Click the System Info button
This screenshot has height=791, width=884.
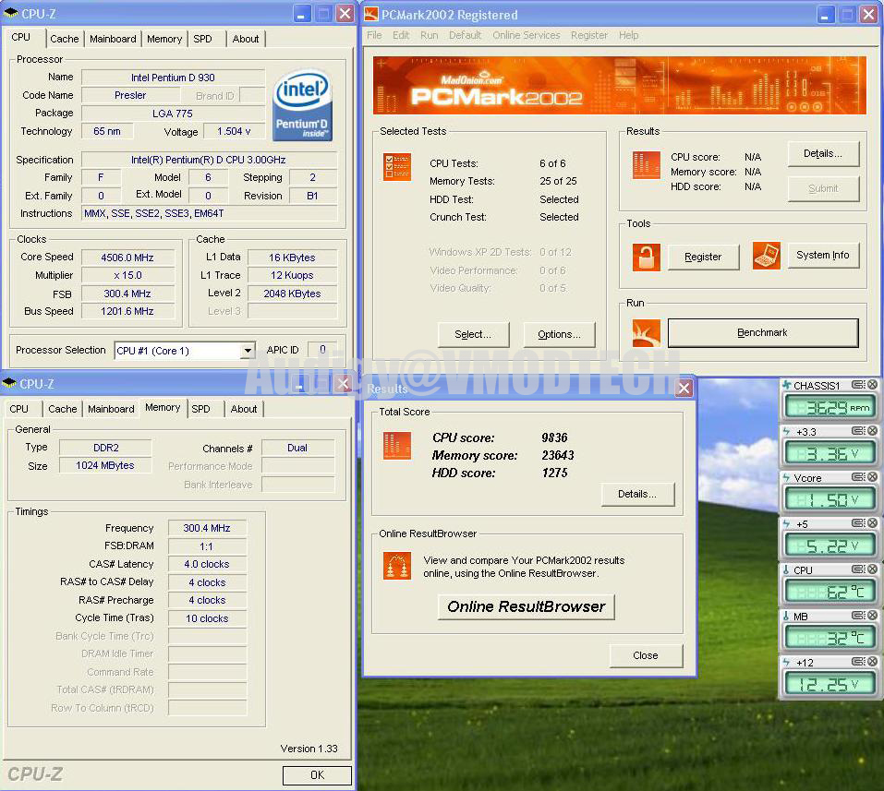(823, 256)
